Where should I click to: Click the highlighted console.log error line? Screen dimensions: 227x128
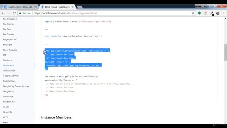(74, 65)
